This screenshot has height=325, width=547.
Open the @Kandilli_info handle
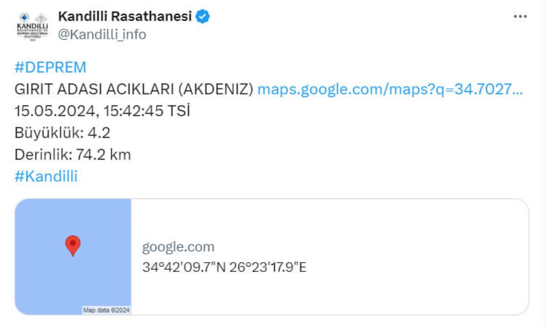tap(102, 35)
